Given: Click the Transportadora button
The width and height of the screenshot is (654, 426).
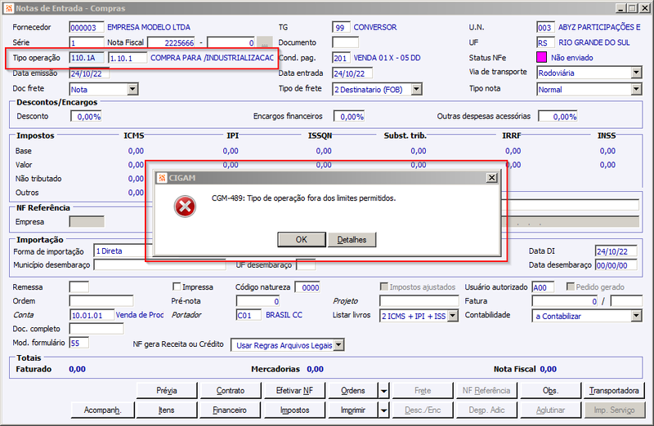Looking at the screenshot, I should click(x=614, y=391).
